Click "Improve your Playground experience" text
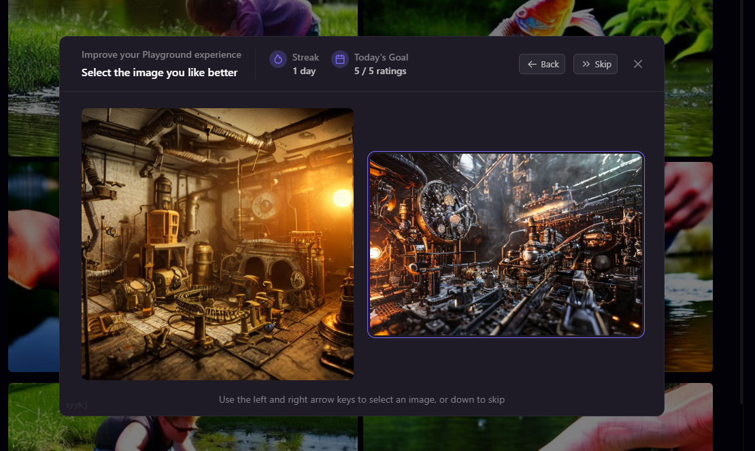755x451 pixels. [x=161, y=55]
